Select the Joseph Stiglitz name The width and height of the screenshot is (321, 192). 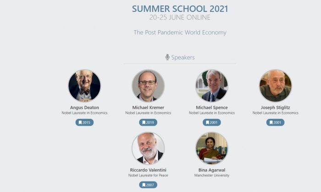point(276,107)
